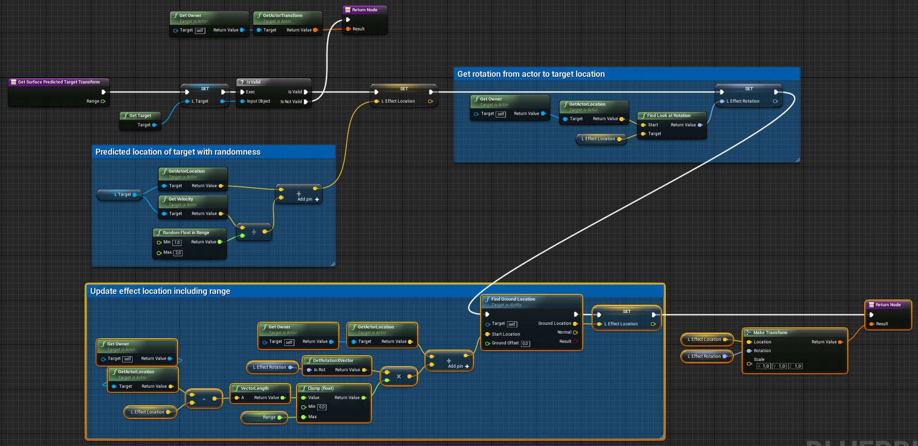Click the Find Ground Location function icon
Image resolution: width=918 pixels, height=446 pixels.
pos(487,299)
